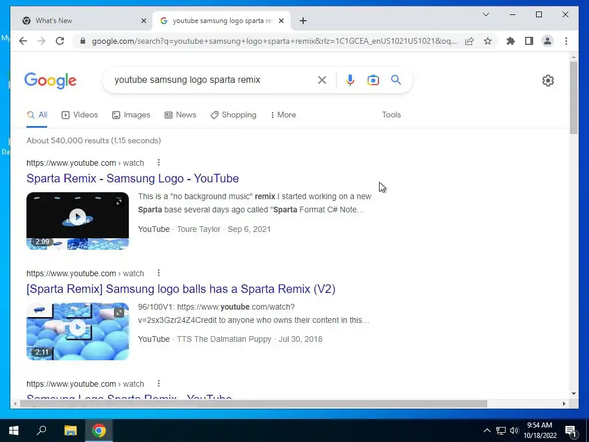Open network status tray icon
The width and height of the screenshot is (589, 442).
[x=501, y=430]
